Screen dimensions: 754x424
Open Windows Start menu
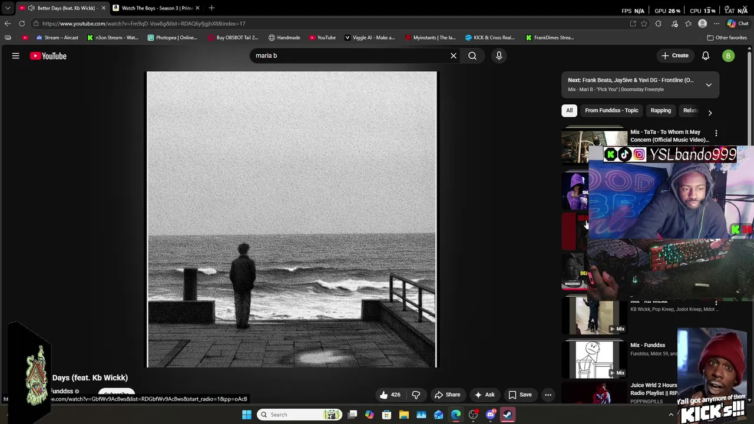point(247,415)
